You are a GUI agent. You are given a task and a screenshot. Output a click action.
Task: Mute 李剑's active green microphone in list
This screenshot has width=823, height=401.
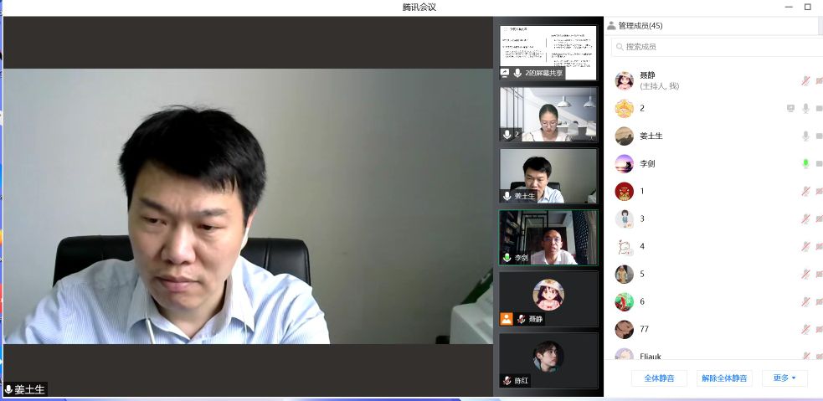[x=805, y=163]
